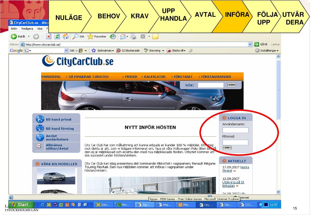Click the PIN-kod input field
The image size is (311, 215).
[235, 142]
